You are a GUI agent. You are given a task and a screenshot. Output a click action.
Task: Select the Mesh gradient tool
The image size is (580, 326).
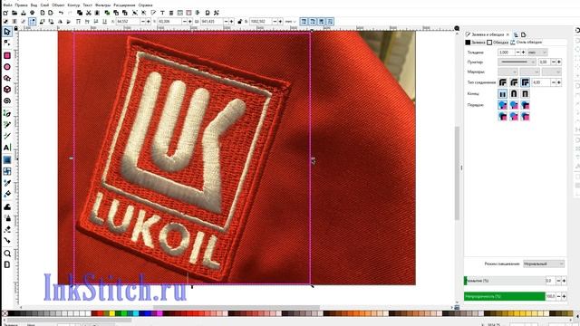pyautogui.click(x=7, y=171)
